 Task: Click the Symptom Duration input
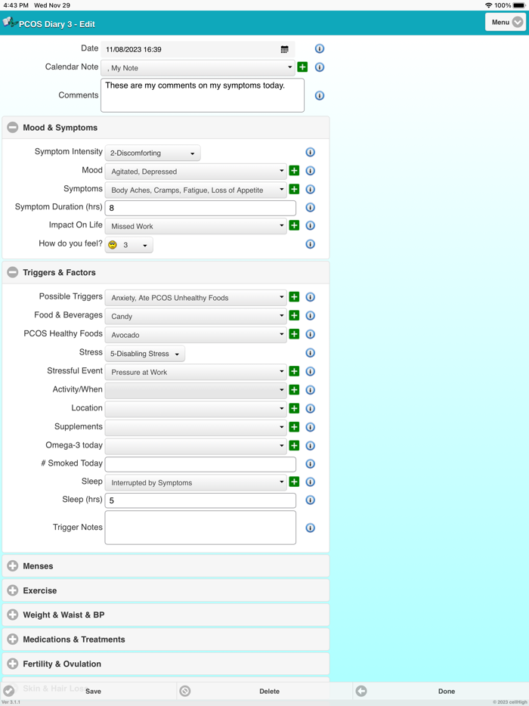coord(200,208)
